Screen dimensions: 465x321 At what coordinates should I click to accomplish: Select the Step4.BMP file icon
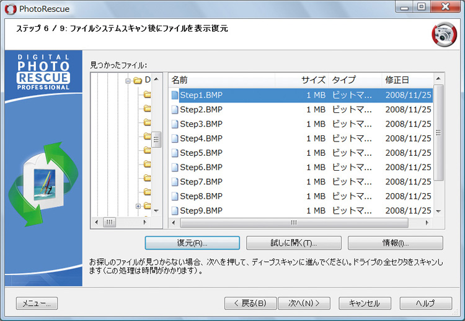click(175, 138)
